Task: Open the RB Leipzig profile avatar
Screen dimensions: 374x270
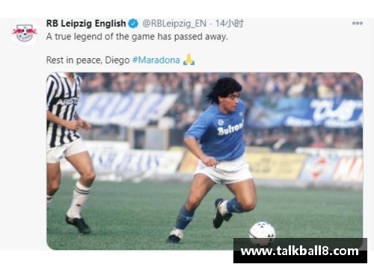Action: [x=25, y=33]
